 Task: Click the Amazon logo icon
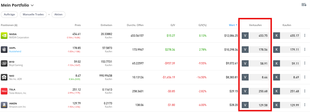[4, 105]
